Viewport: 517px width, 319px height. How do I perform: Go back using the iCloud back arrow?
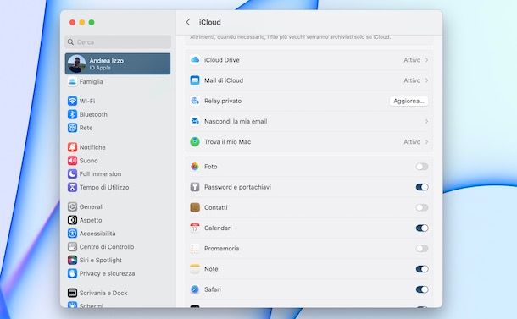(188, 22)
